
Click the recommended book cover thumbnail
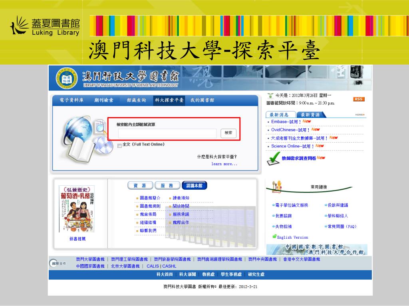coord(77,209)
